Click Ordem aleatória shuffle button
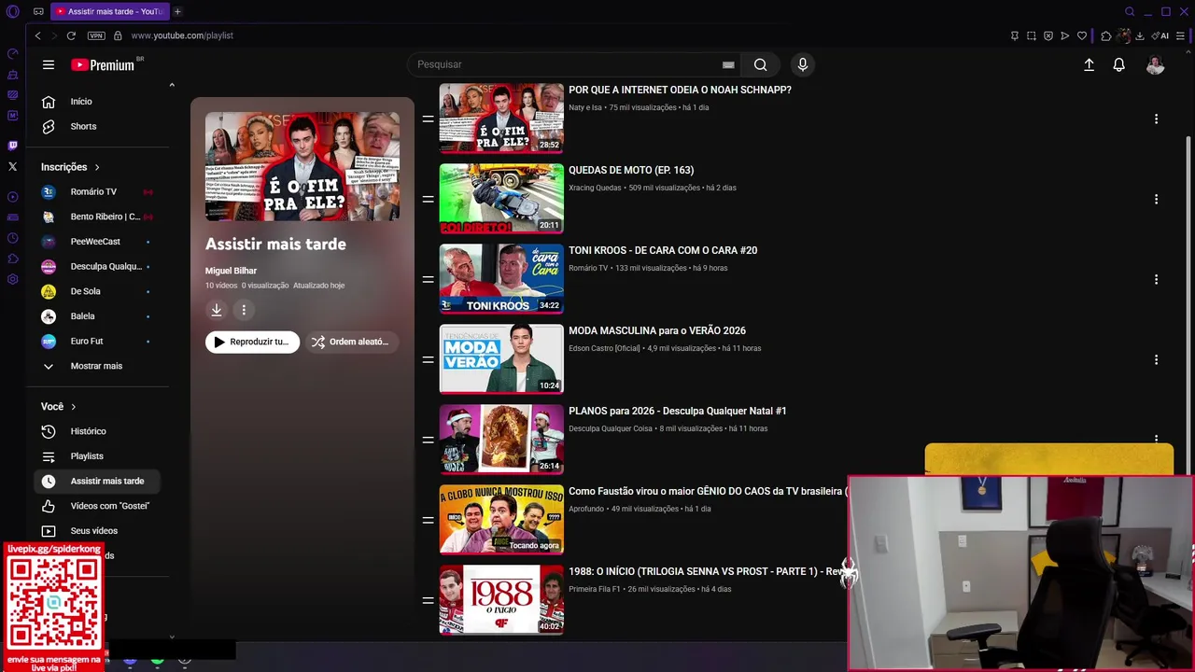The width and height of the screenshot is (1195, 672). [352, 342]
